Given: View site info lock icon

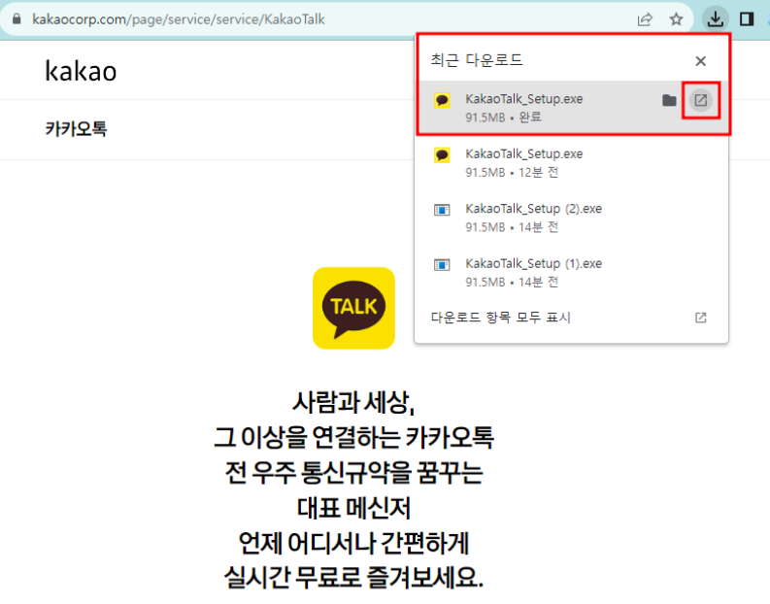Looking at the screenshot, I should (x=17, y=19).
